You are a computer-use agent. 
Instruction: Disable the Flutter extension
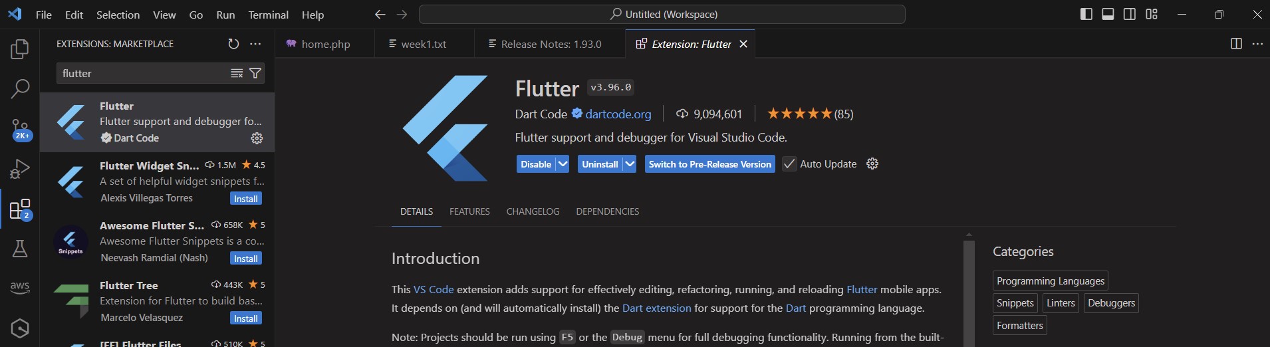click(x=536, y=164)
